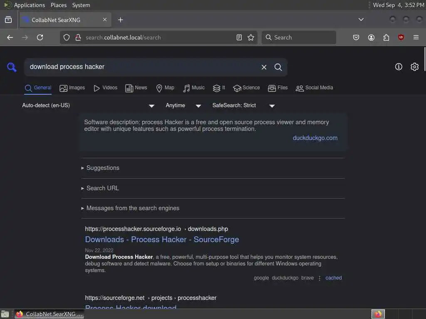Open a new browser tab
Screen dimensions: 426x319
pyautogui.click(x=120, y=20)
